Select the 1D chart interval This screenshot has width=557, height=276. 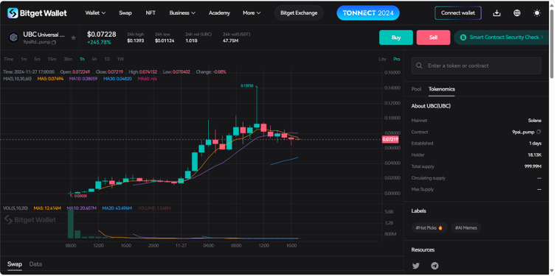click(x=107, y=59)
